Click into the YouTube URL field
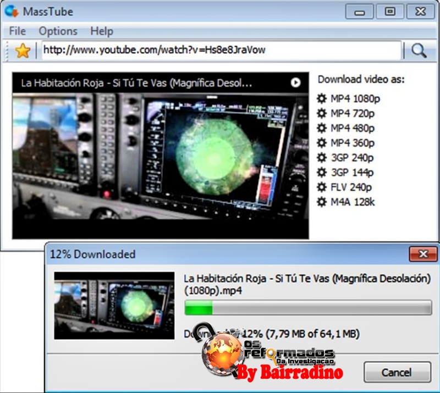This screenshot has width=440, height=393. click(x=221, y=50)
